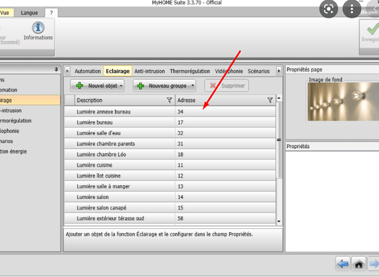Viewport: 379px width, 277px height.
Task: Open the Vue menu
Action: point(5,13)
